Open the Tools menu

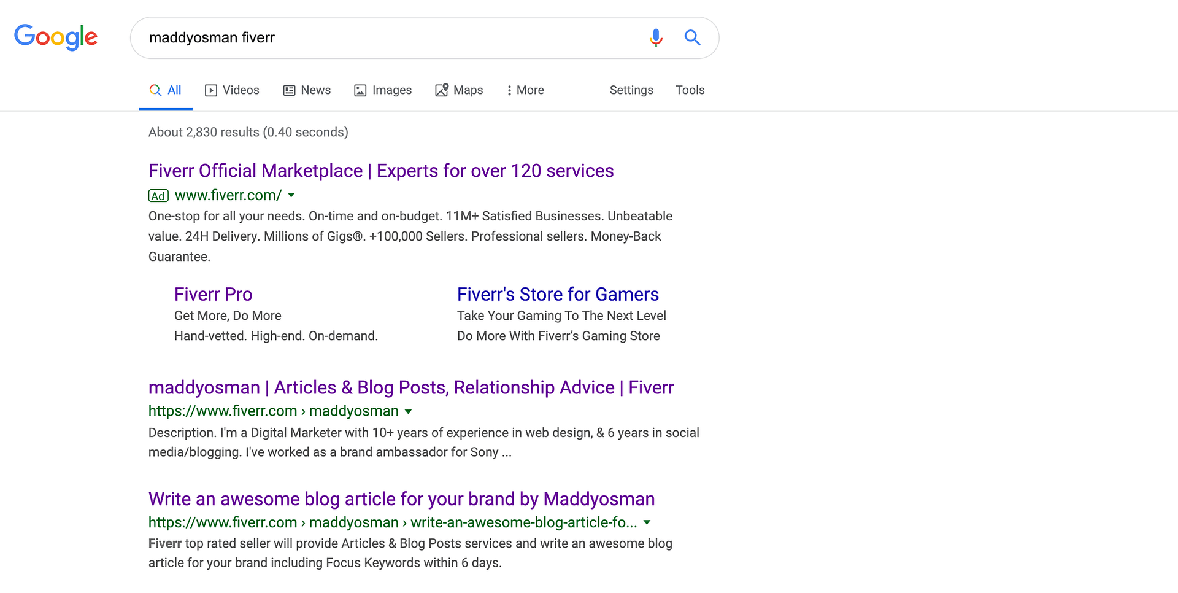(690, 90)
